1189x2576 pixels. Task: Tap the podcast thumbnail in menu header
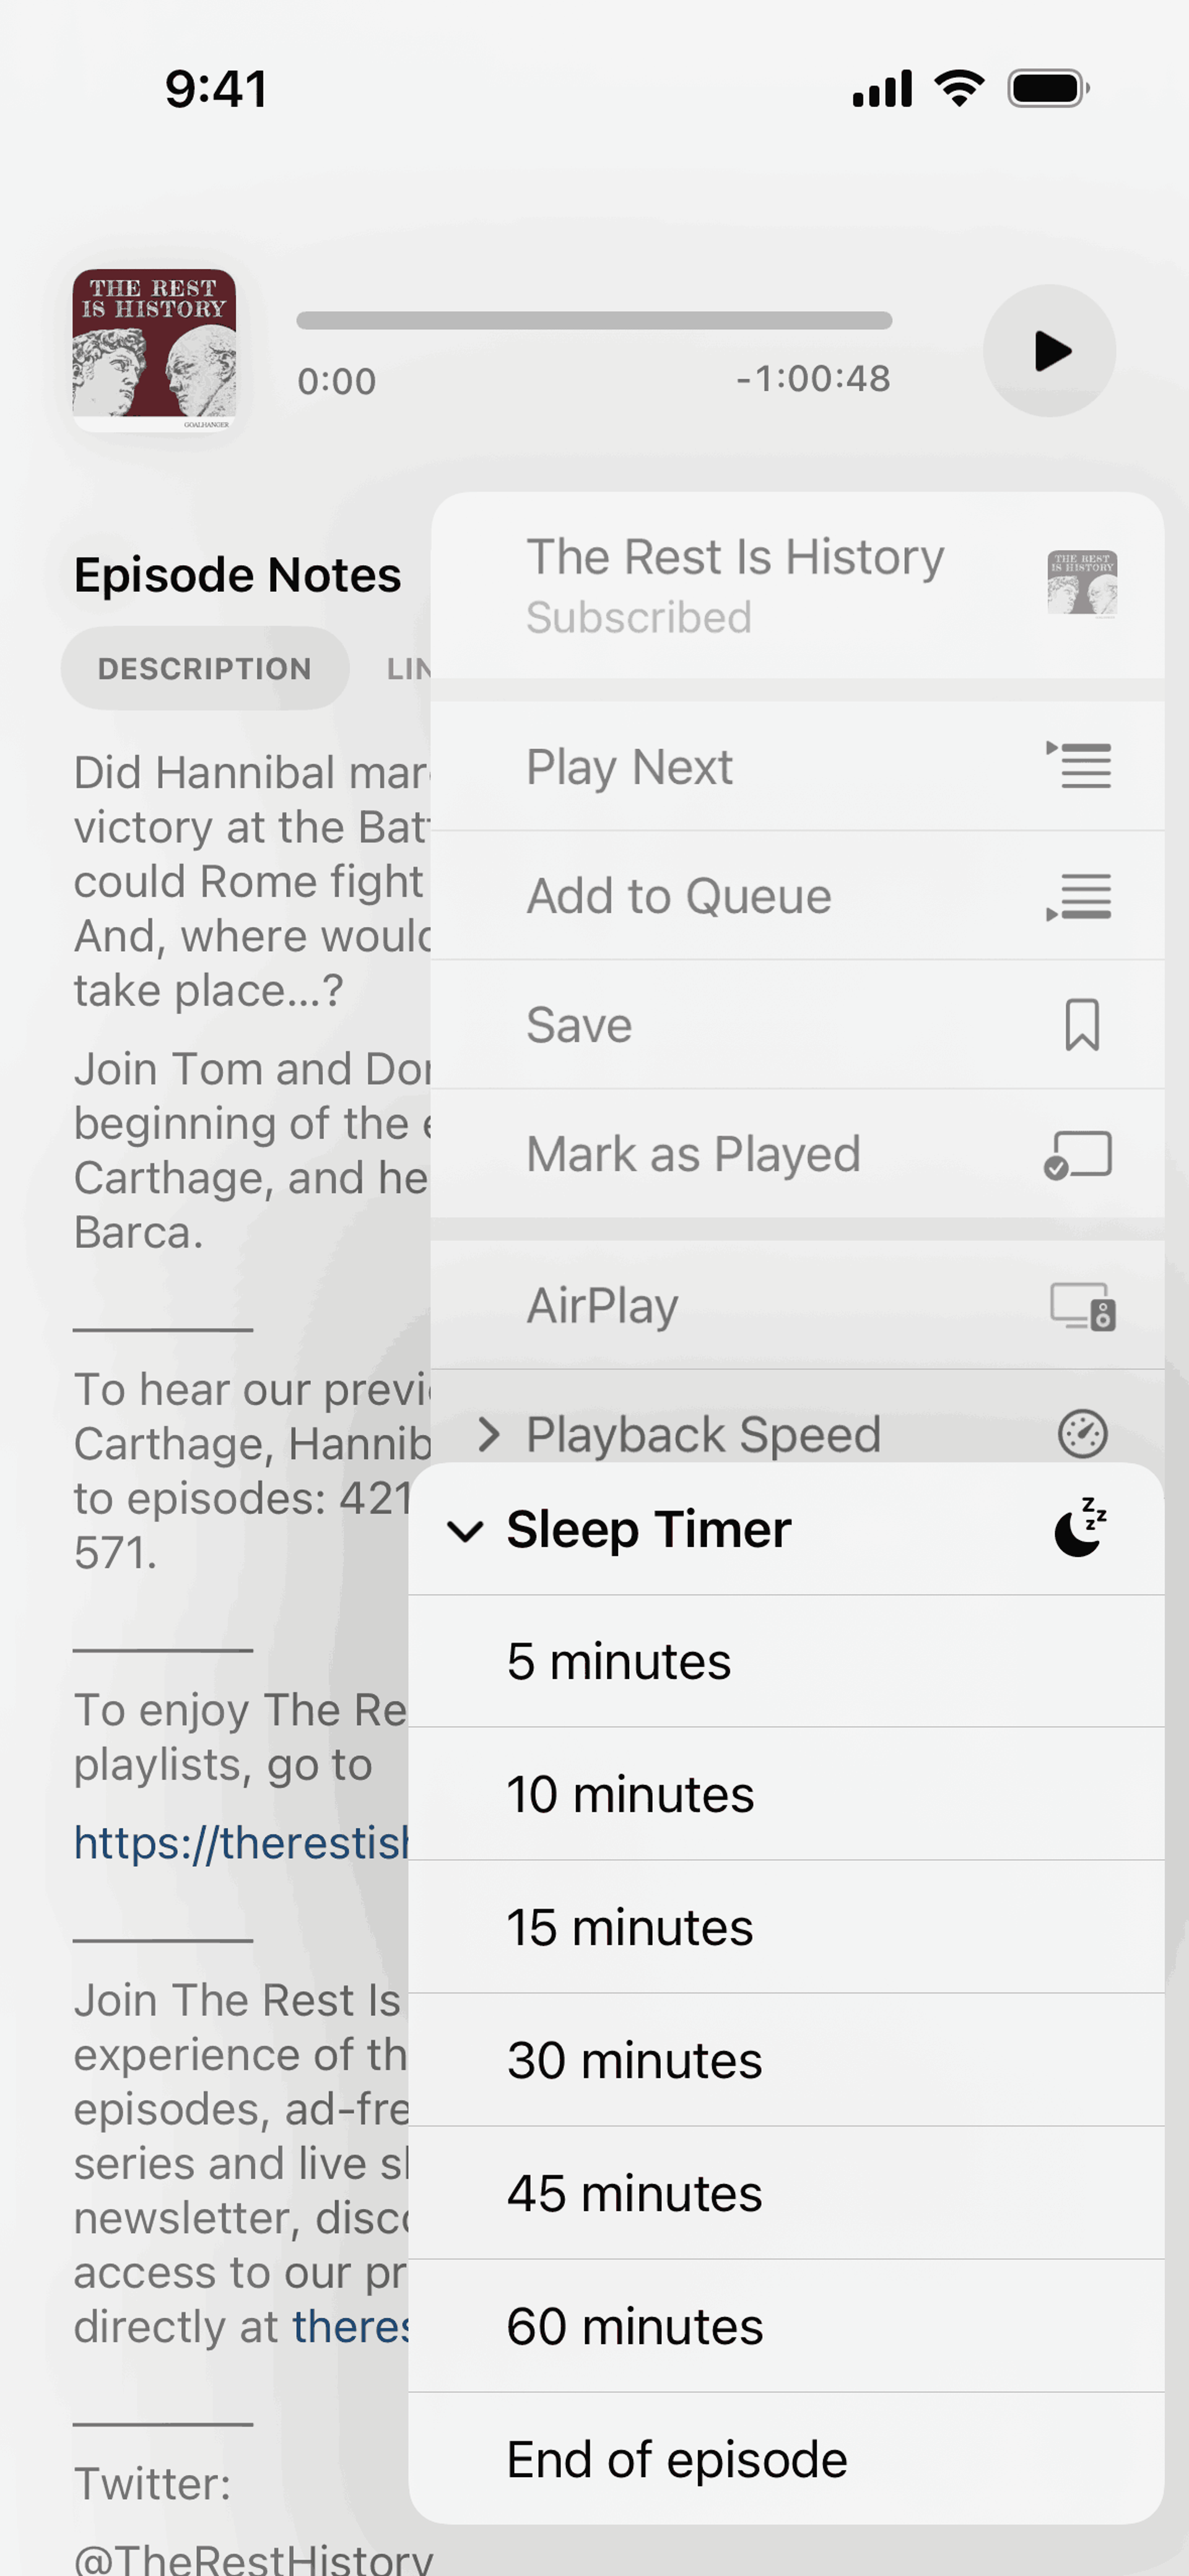[1082, 584]
